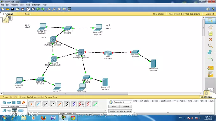Screen dimensions: 216x121
Task: Pick the Copper Straight-Through cable icon
Action: 46,104
